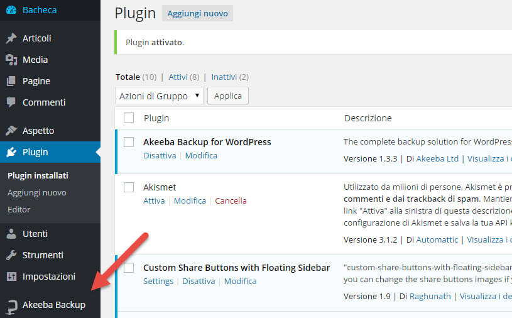This screenshot has height=318, width=512.
Task: Check the Custom Share Buttons plugin checkbox
Action: tap(129, 268)
